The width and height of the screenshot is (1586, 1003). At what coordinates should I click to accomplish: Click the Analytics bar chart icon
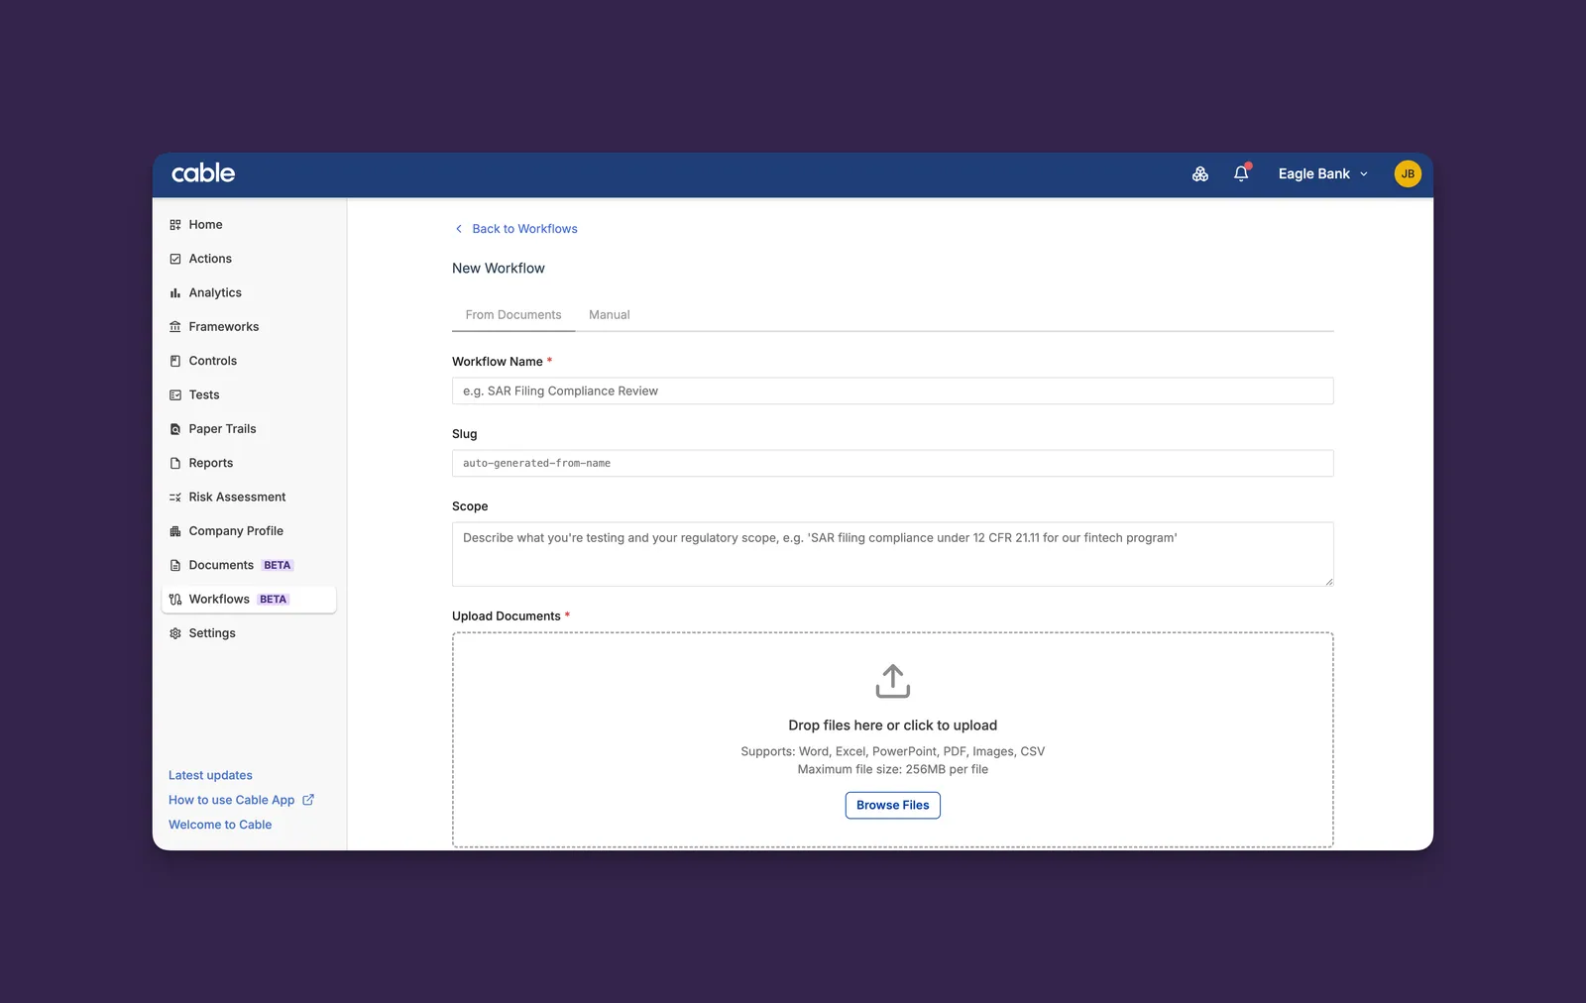coord(175,293)
